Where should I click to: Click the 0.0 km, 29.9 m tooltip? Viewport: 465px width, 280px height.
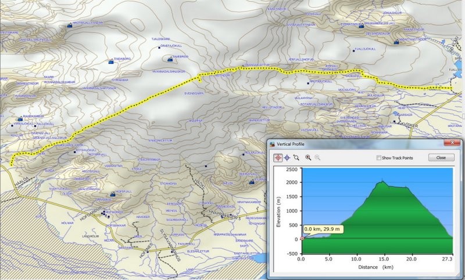pyautogui.click(x=323, y=229)
